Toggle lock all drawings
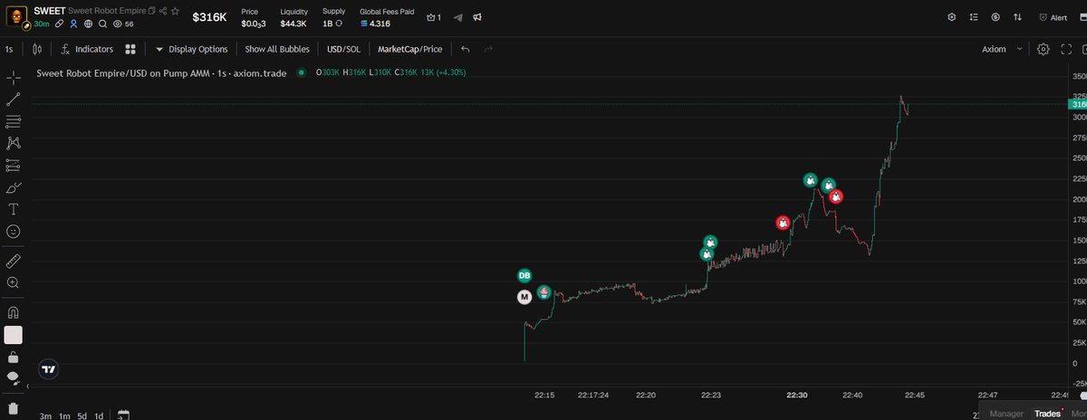This screenshot has height=420, width=1087. (x=14, y=357)
